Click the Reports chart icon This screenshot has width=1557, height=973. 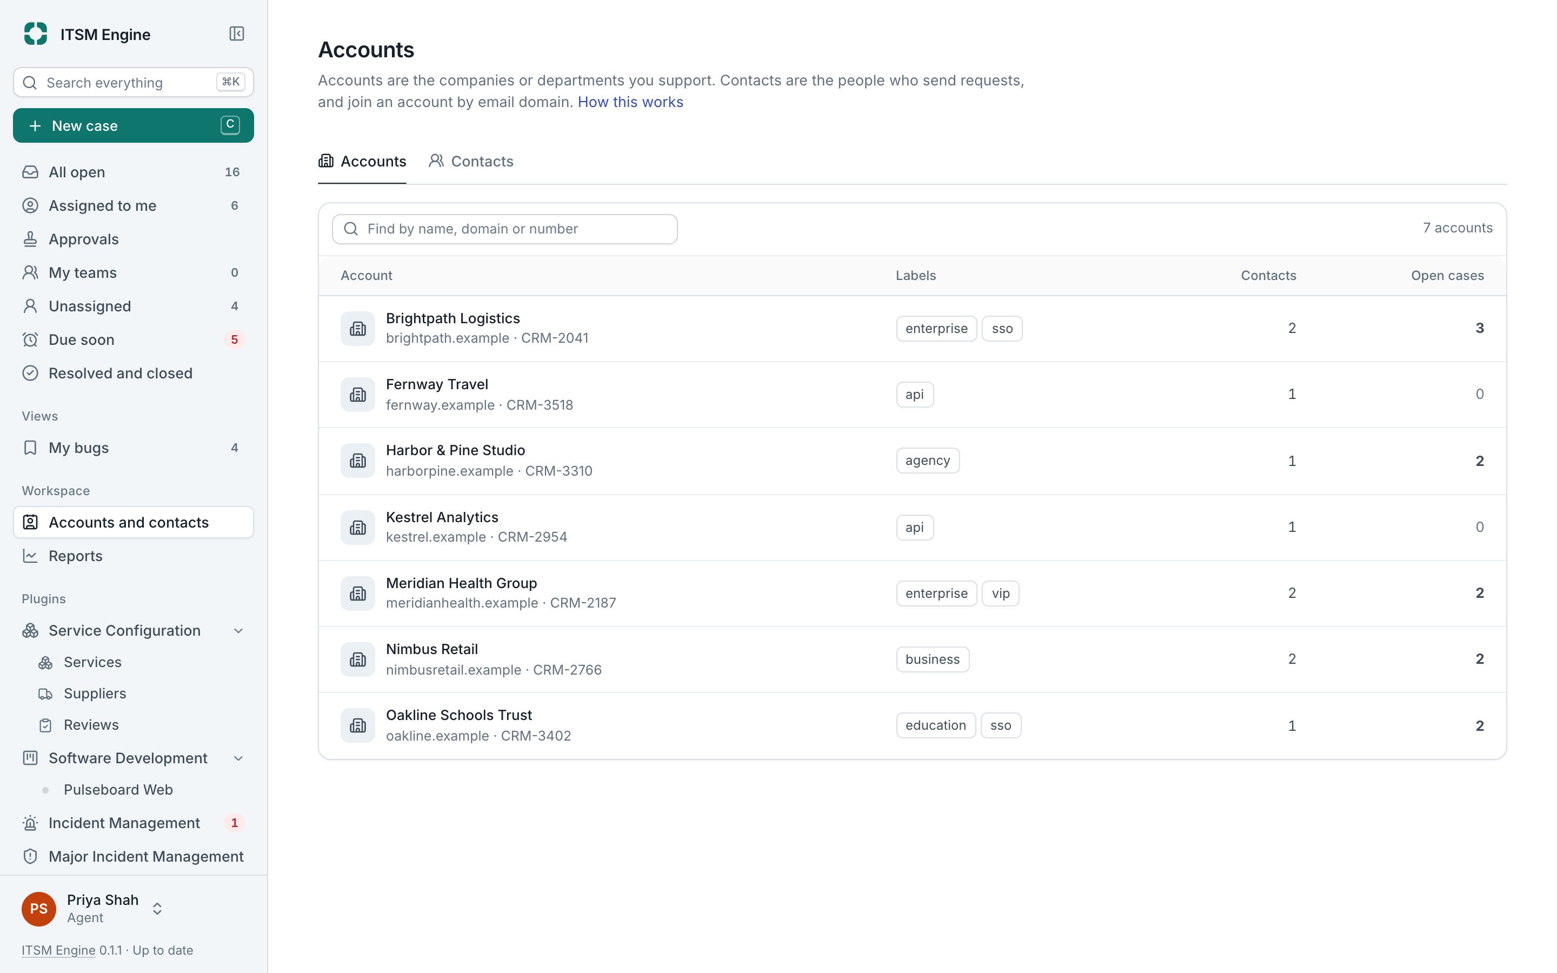coord(30,555)
